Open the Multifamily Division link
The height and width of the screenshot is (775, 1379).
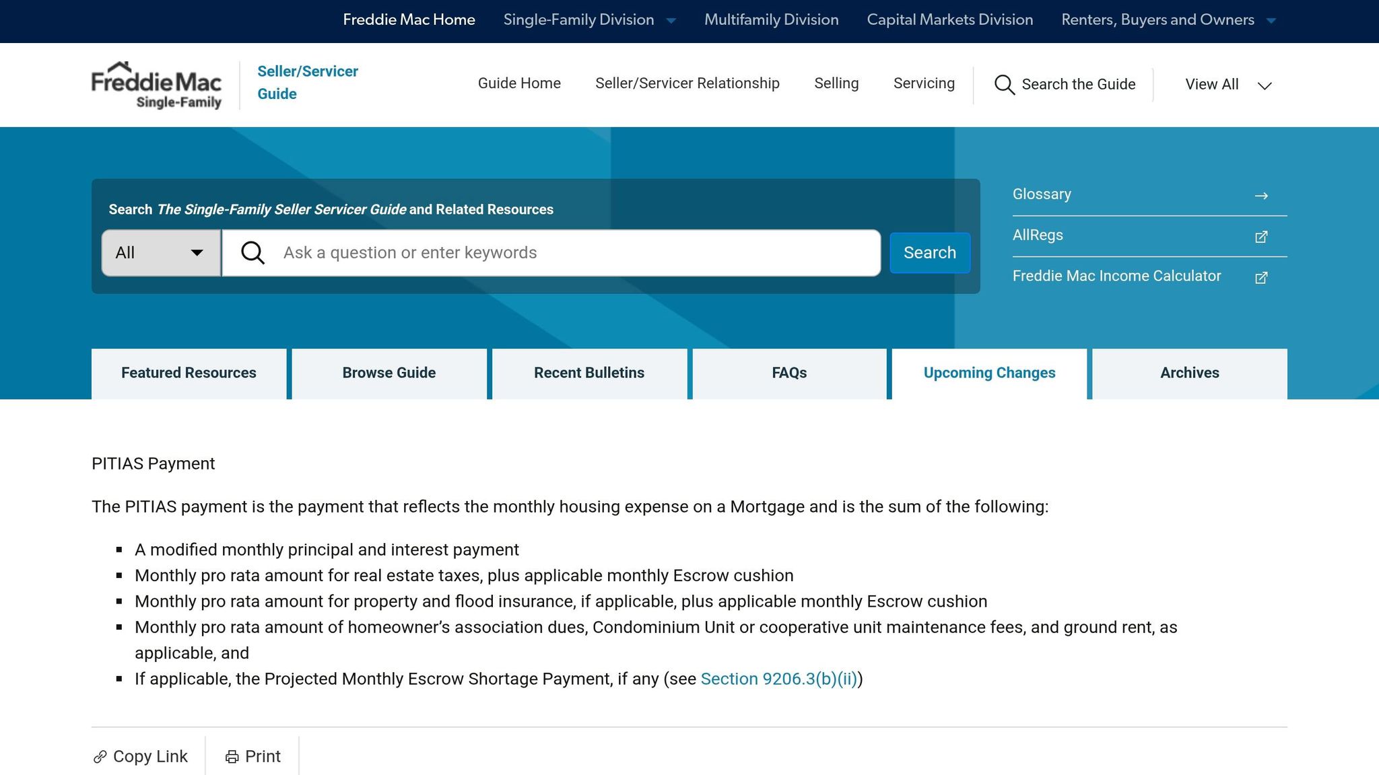(771, 20)
